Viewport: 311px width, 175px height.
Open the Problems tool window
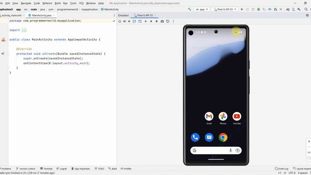tap(6, 169)
